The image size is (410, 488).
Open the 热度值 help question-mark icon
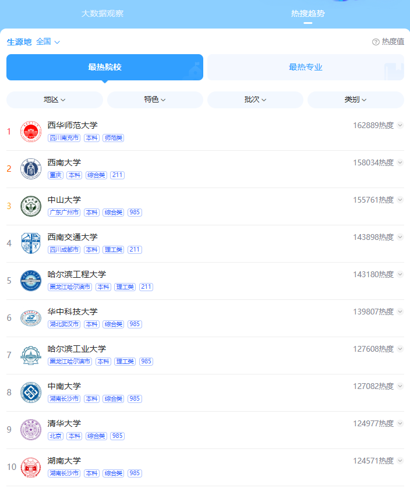click(x=376, y=42)
